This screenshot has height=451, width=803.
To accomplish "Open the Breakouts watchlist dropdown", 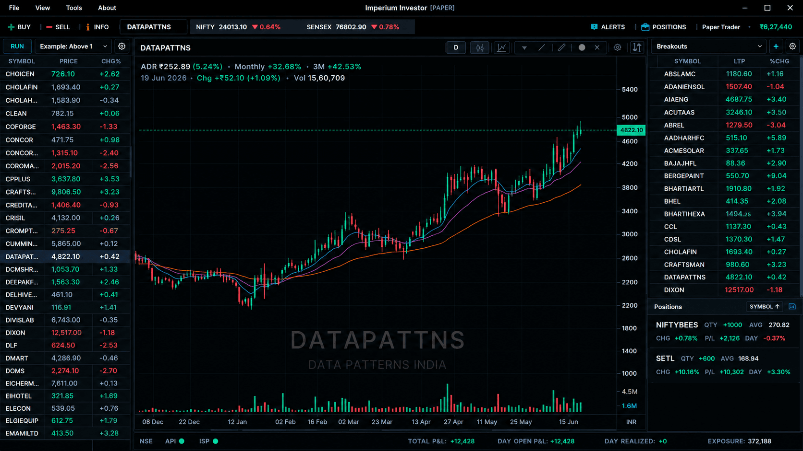I will coord(708,46).
